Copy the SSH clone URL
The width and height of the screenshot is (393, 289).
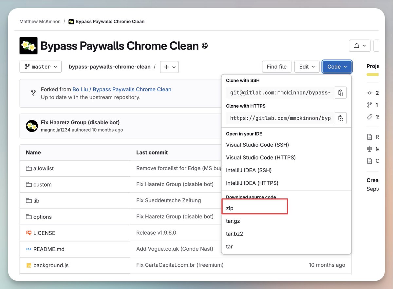point(341,93)
